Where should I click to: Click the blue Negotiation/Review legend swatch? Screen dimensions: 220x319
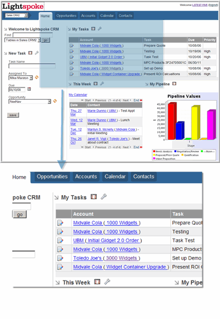(175, 151)
